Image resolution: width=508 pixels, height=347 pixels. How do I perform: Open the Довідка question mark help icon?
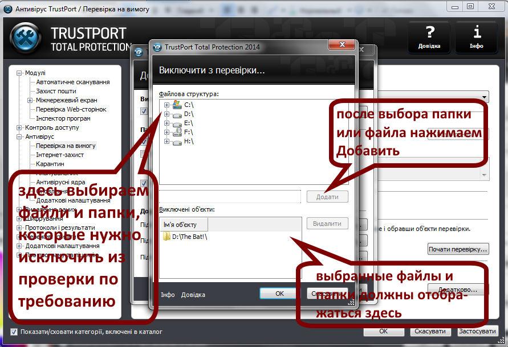(429, 32)
